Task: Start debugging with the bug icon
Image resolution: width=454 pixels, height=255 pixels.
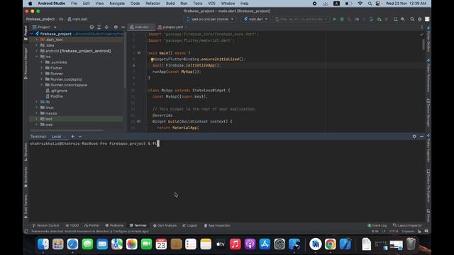Action: click(x=342, y=19)
